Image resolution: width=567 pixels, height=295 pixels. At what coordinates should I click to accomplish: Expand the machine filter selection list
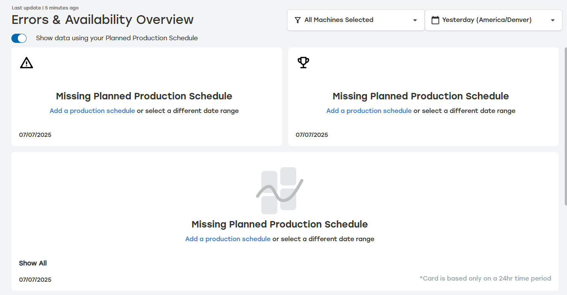355,20
